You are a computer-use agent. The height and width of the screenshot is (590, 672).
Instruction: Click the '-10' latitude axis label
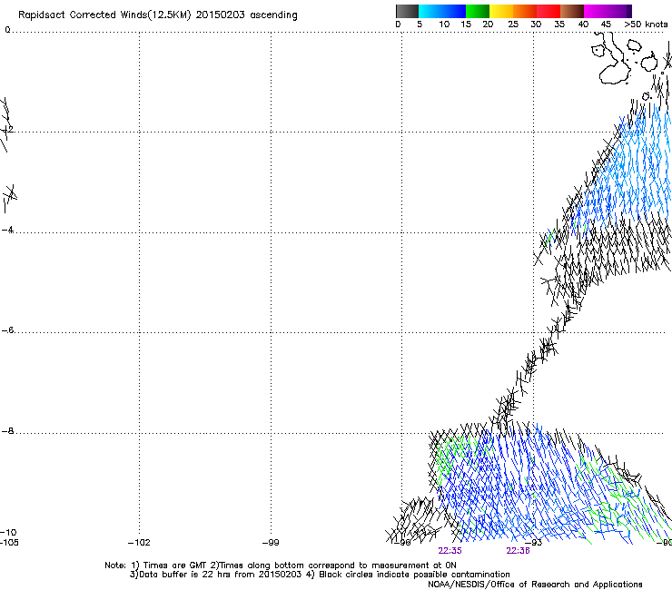click(8, 532)
